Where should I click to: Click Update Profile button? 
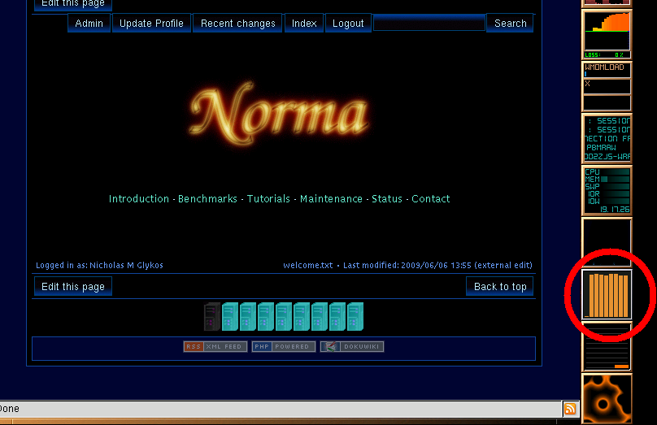tap(151, 24)
